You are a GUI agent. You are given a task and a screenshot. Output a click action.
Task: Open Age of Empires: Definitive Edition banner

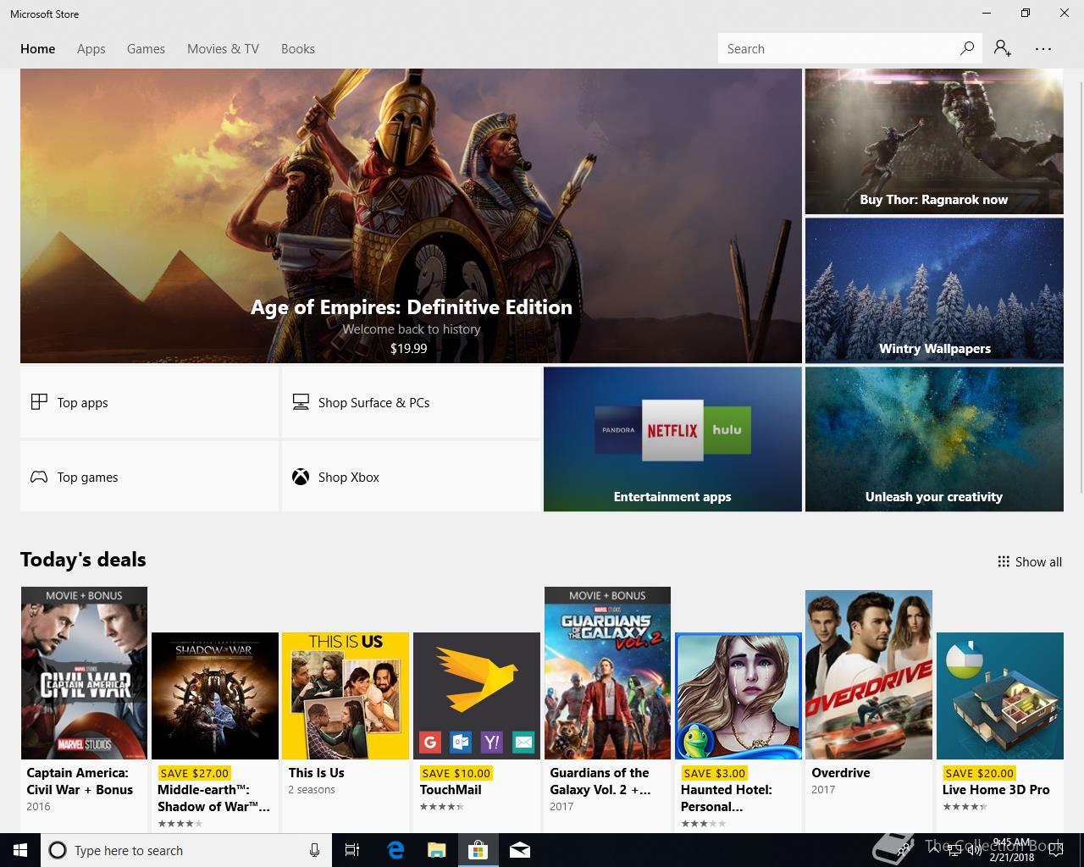pyautogui.click(x=411, y=216)
